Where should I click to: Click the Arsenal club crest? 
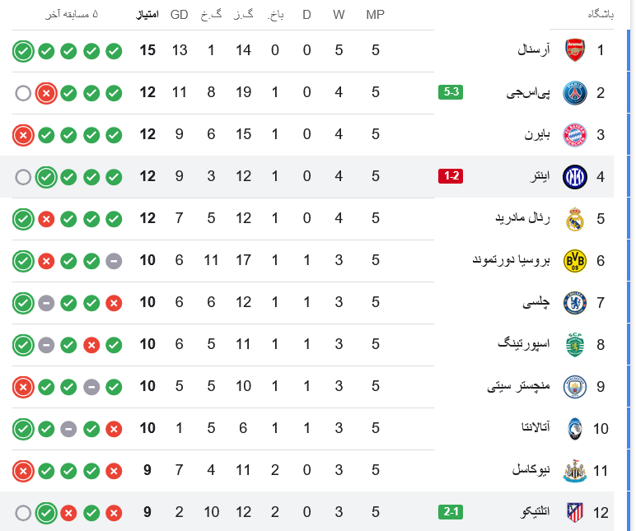click(574, 50)
